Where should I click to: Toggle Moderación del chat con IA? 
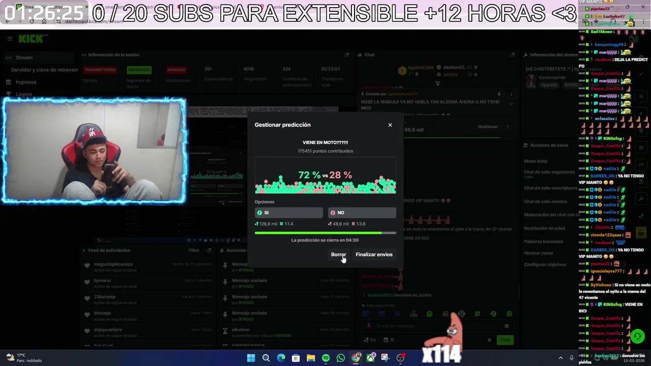point(551,215)
